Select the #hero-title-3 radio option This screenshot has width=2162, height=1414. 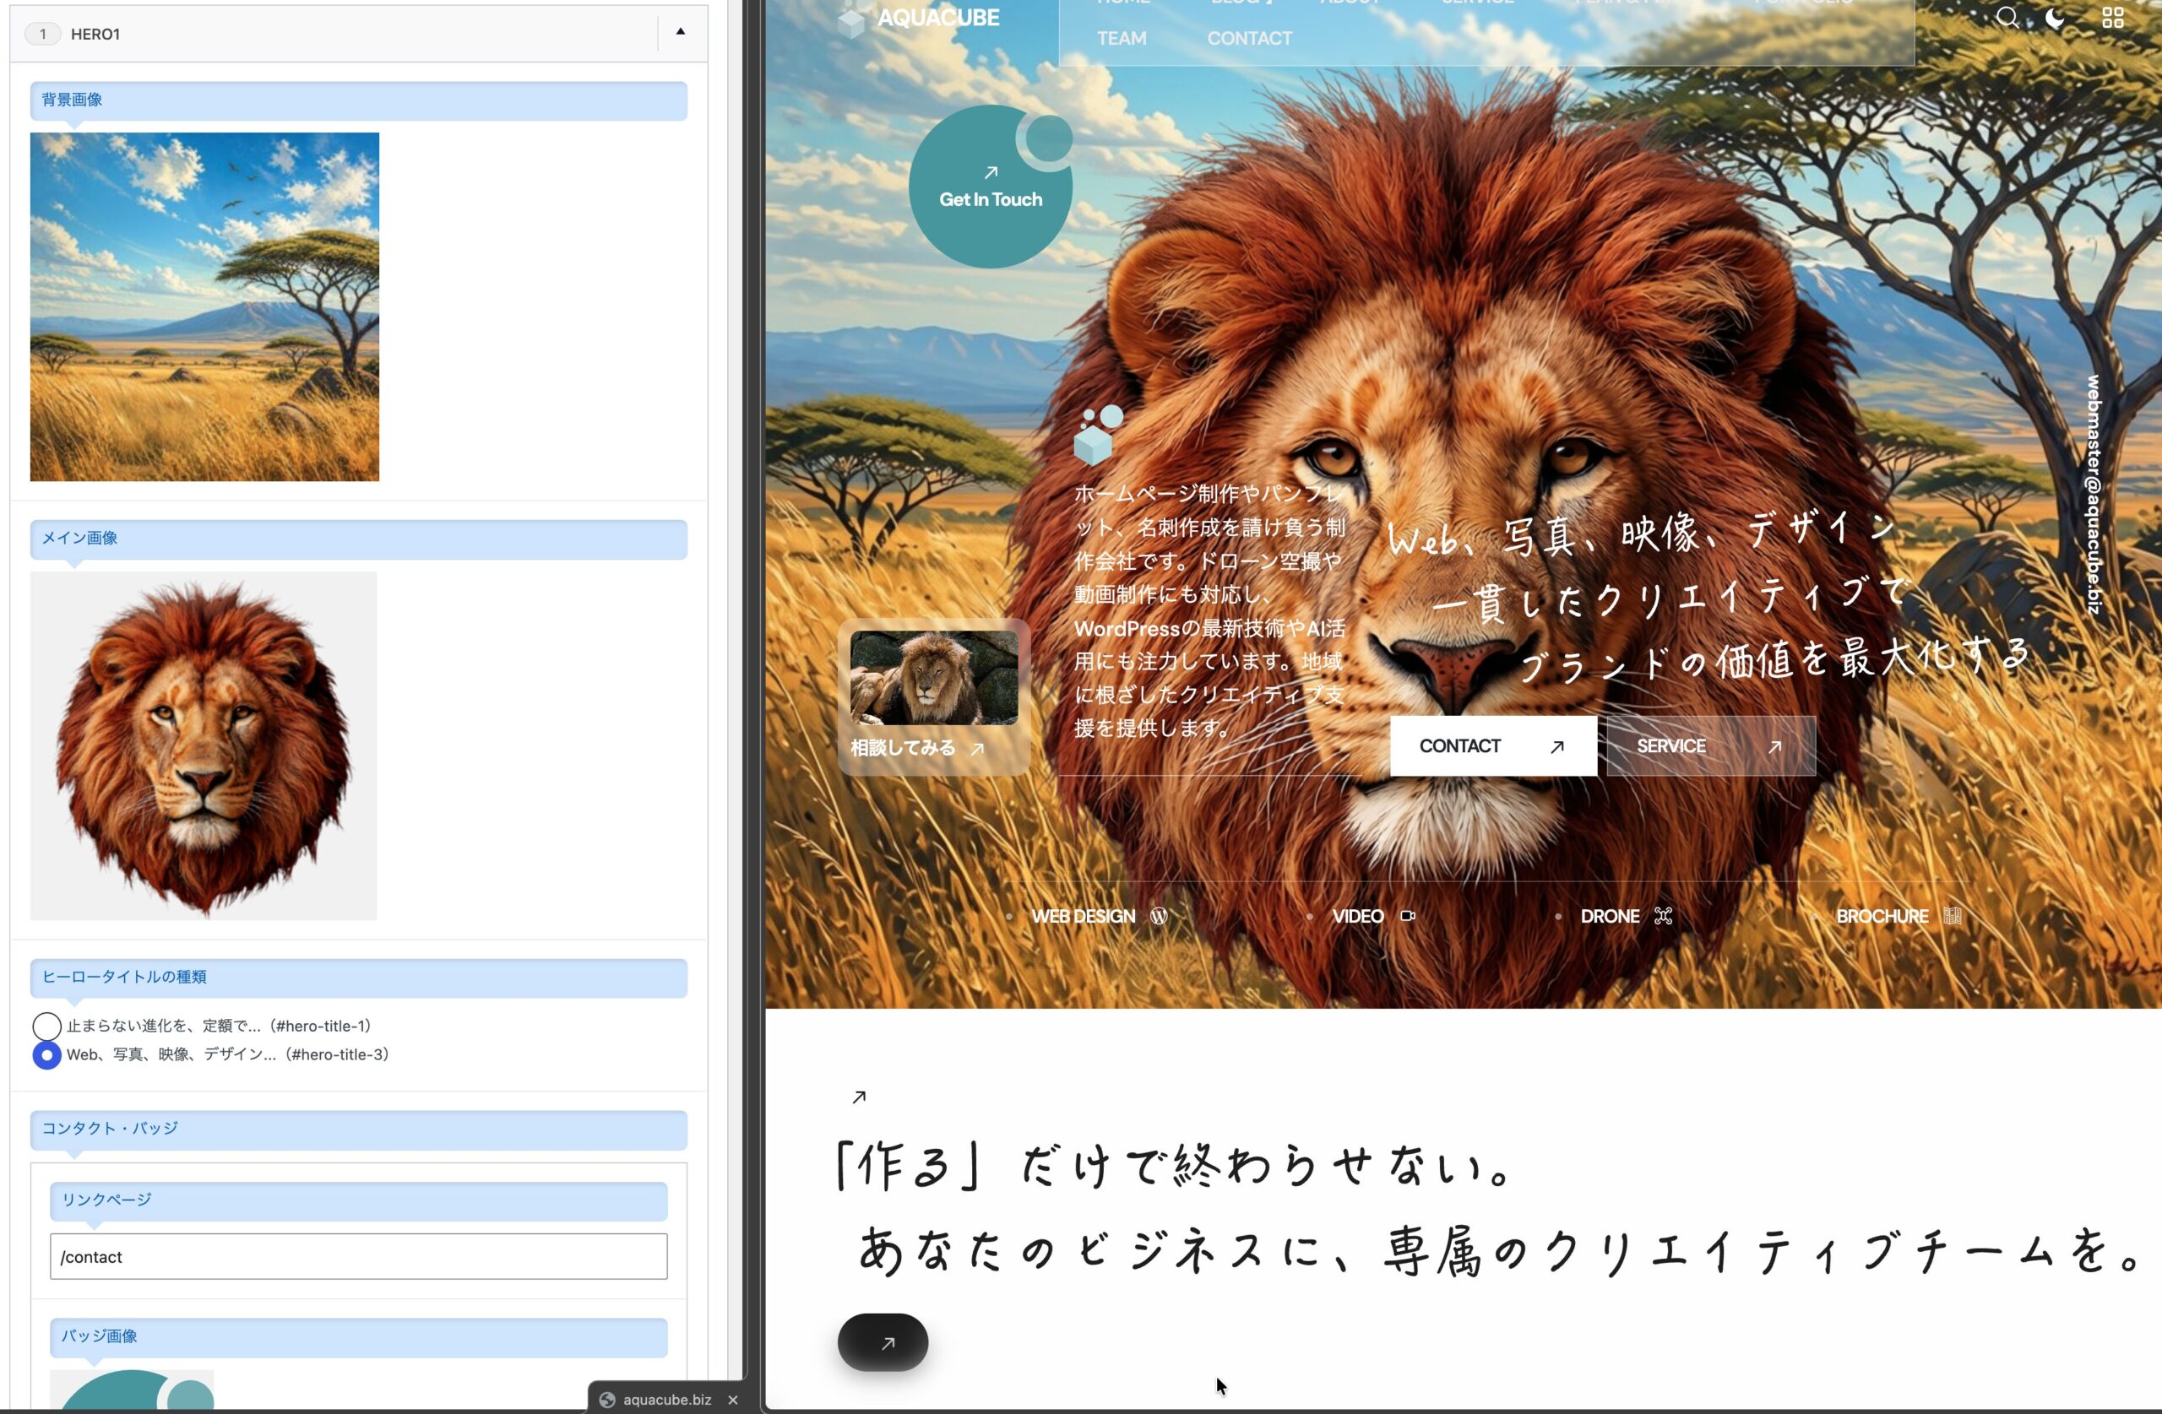coord(46,1055)
